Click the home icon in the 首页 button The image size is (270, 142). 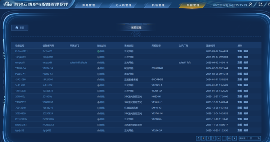(17, 27)
